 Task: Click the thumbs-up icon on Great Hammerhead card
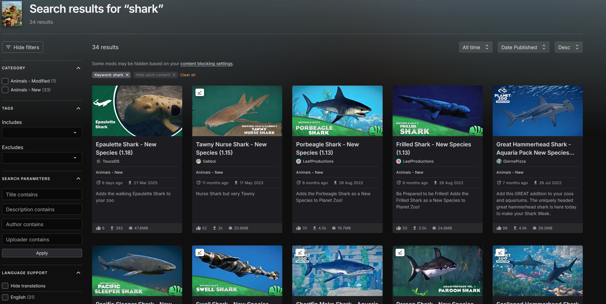(x=499, y=228)
